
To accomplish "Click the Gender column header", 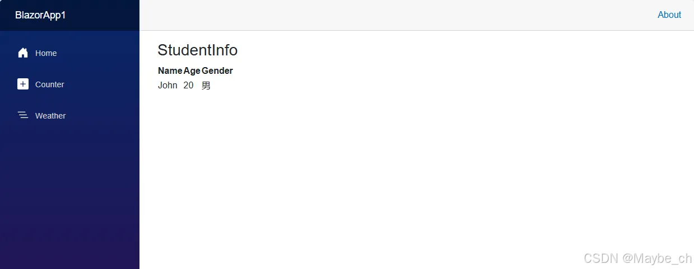I will [x=217, y=70].
